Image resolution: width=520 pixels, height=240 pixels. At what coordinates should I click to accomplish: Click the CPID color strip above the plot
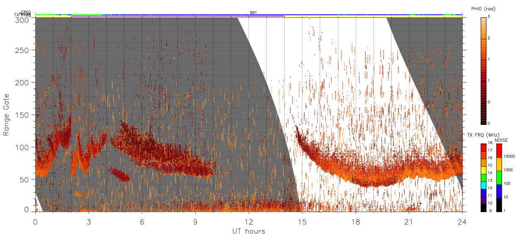(x=249, y=14)
